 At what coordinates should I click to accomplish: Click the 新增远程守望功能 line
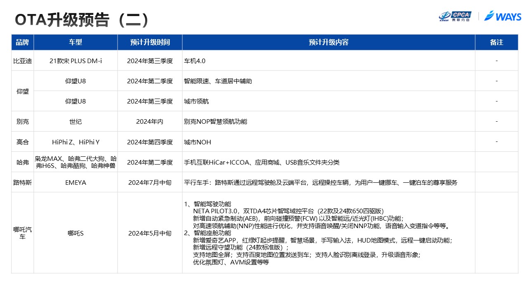(x=241, y=247)
